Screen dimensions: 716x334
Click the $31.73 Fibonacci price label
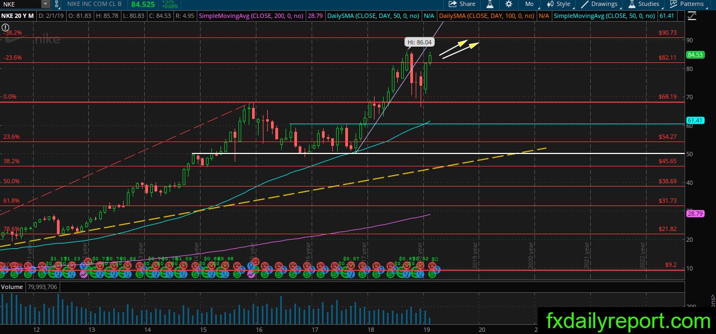tap(667, 201)
